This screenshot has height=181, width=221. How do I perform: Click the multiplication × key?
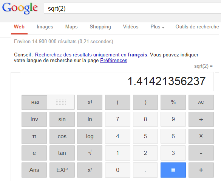coord(201,136)
